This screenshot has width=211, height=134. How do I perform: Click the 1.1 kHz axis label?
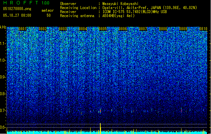tap(3, 44)
